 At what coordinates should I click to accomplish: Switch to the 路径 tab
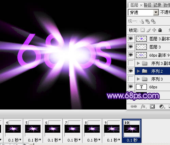(148, 5)
